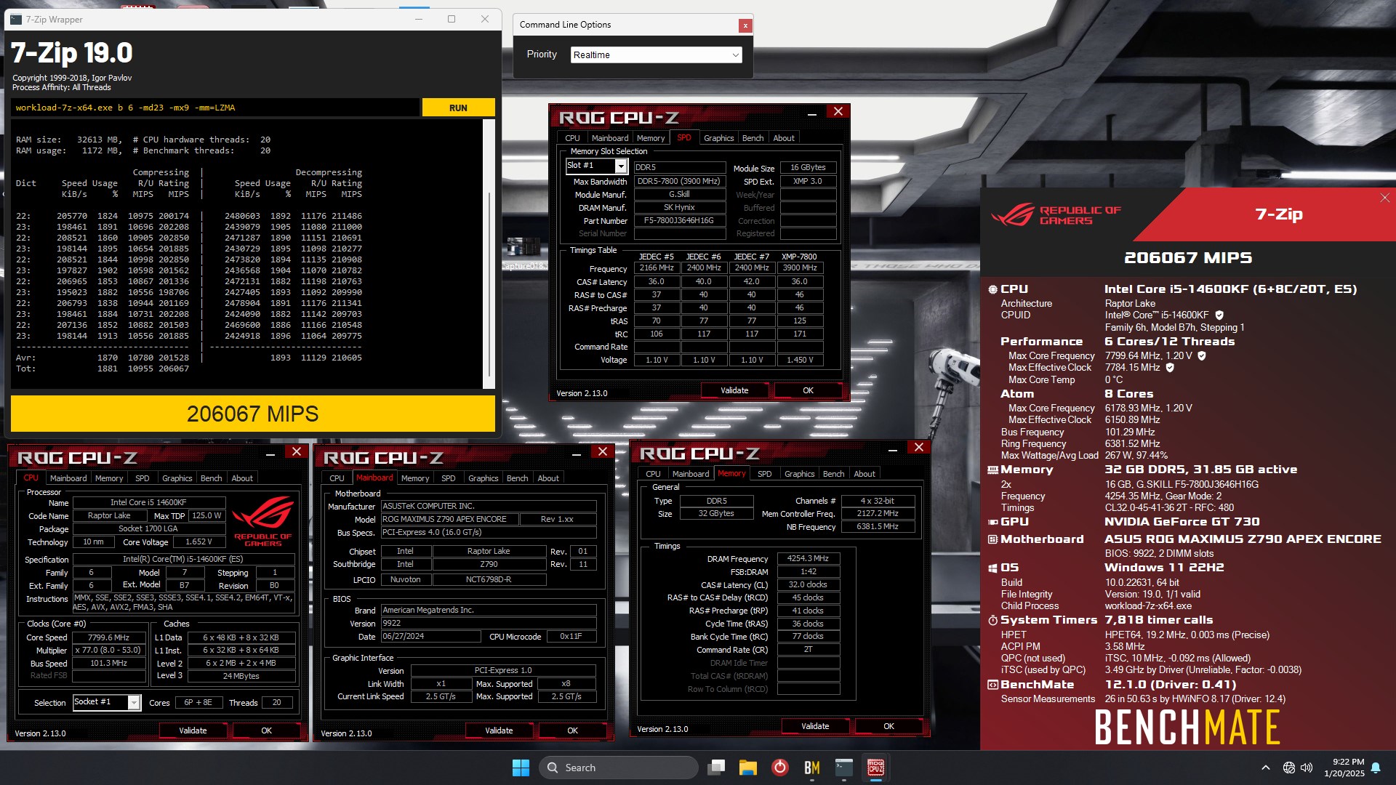Open Task View from taskbar

(717, 768)
